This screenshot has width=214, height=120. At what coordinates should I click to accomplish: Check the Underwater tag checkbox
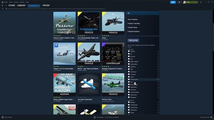tap(129, 79)
